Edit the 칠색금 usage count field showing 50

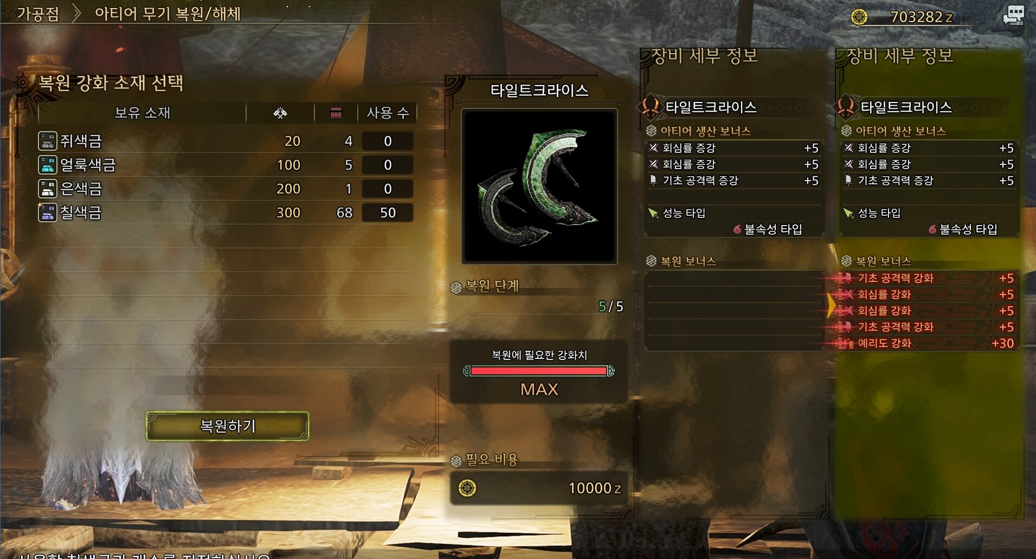coord(388,213)
